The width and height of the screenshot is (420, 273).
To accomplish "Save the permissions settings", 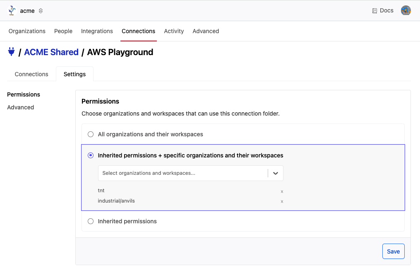I will tap(393, 251).
